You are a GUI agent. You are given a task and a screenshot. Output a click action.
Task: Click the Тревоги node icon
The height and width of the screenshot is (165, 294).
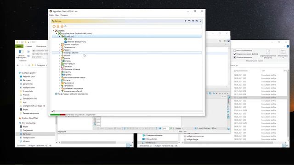[62, 50]
